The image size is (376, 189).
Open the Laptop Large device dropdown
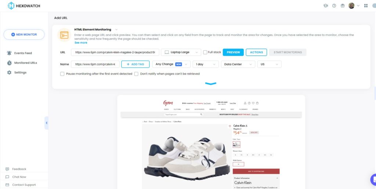(x=181, y=52)
